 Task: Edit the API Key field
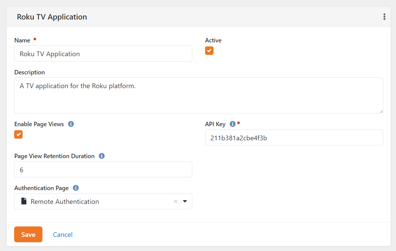pyautogui.click(x=294, y=138)
